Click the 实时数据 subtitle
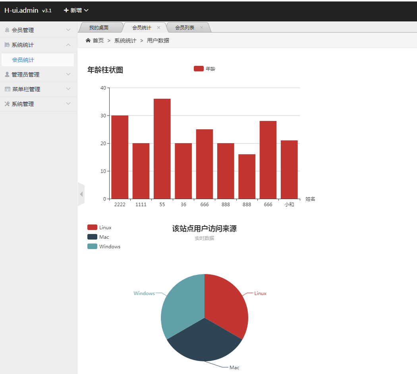417x374 pixels. click(x=204, y=238)
